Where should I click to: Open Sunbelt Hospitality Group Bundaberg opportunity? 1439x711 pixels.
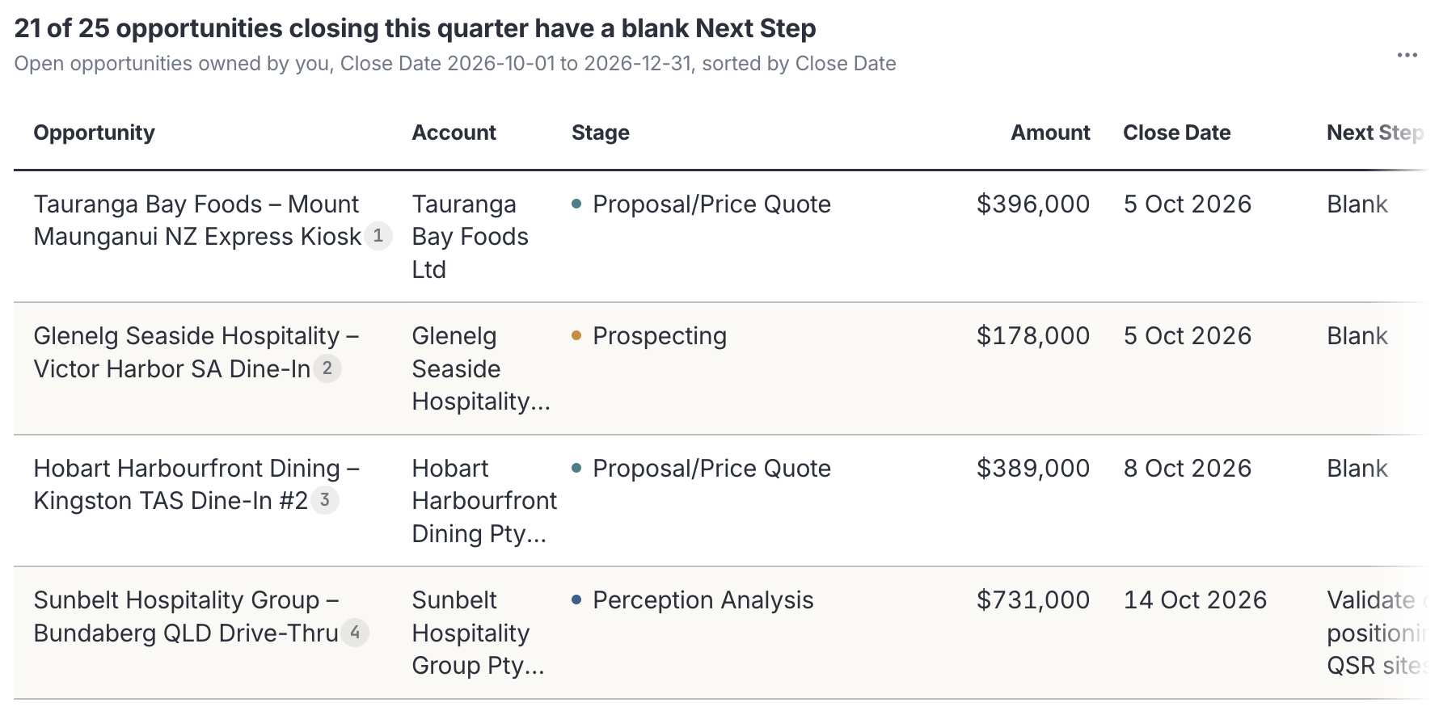pyautogui.click(x=186, y=616)
